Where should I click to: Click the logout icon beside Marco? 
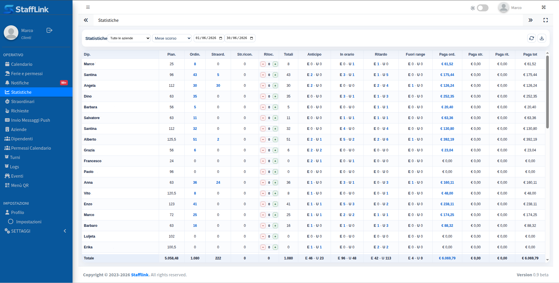pos(49,30)
